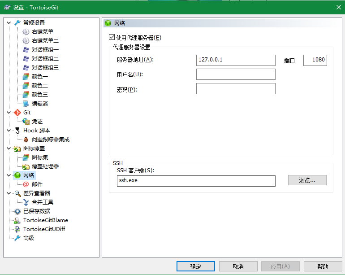Select 右键菜单 settings page
Viewport: 345px width, 275px height.
[x=43, y=32]
